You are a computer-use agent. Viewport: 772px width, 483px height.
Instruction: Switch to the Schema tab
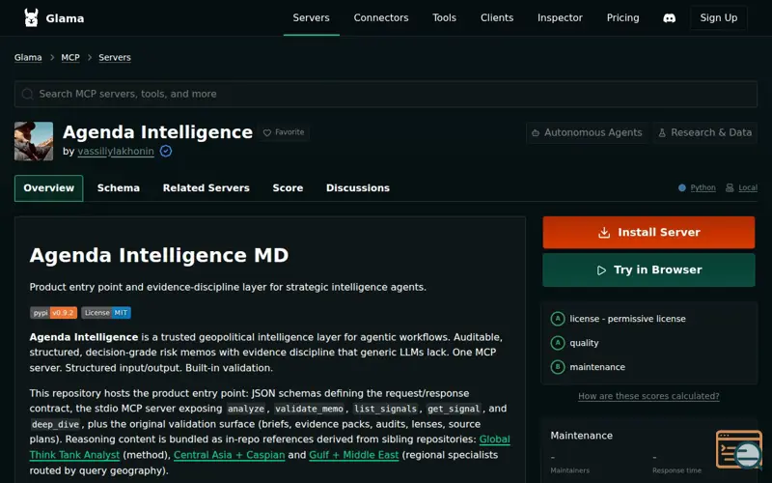(x=118, y=188)
